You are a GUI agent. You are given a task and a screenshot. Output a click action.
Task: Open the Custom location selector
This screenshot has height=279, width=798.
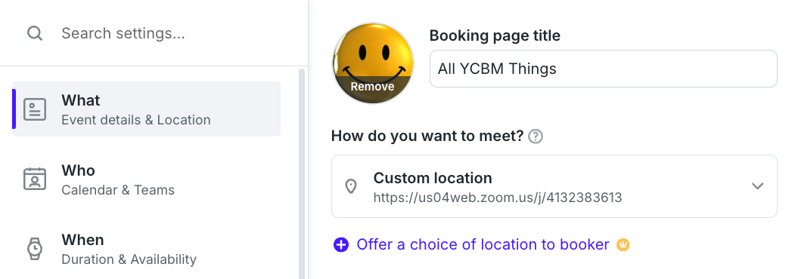[x=554, y=186]
